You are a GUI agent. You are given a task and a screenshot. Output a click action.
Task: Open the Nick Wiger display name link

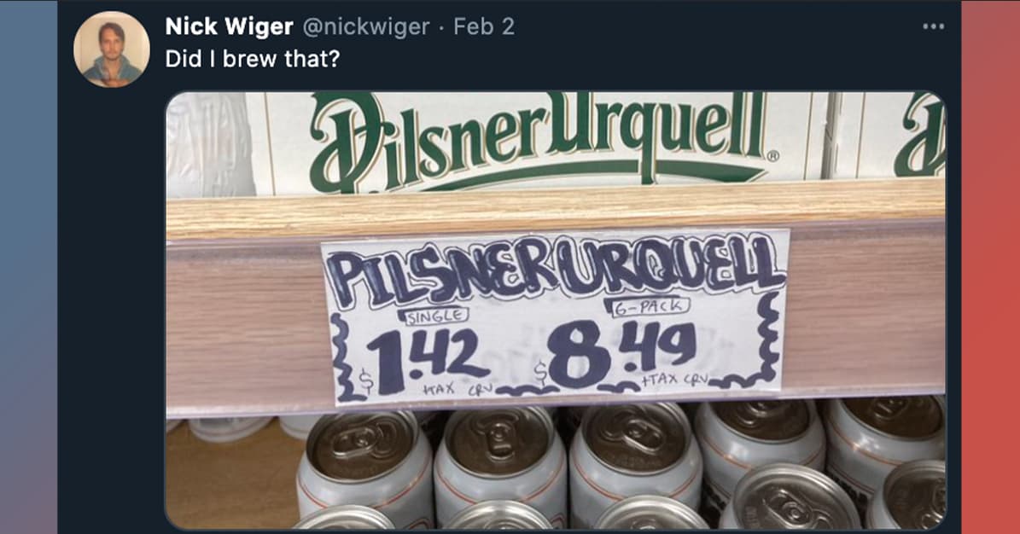(x=229, y=26)
